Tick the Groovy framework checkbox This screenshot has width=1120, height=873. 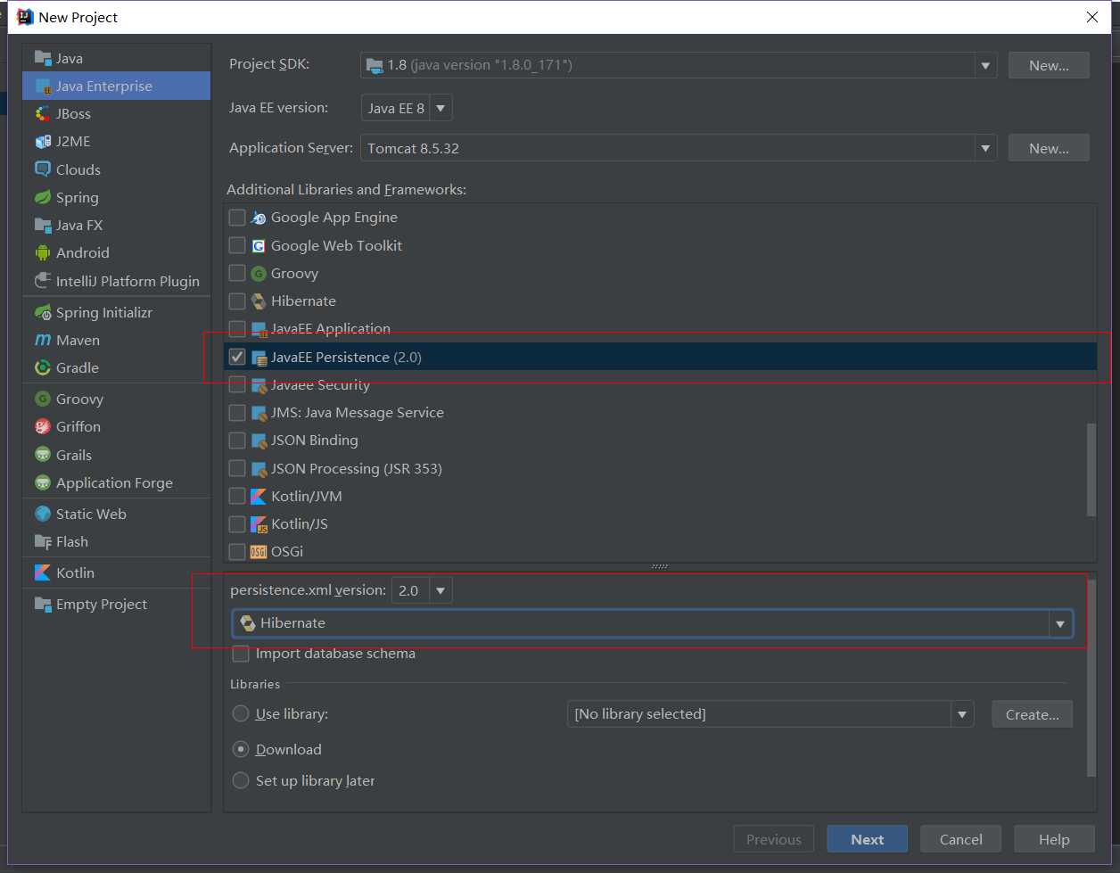tap(237, 273)
